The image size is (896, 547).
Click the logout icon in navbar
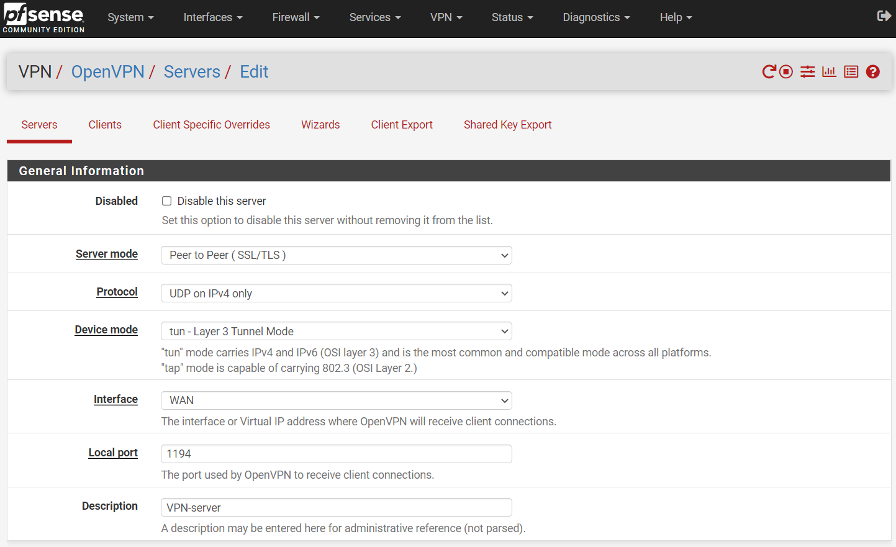[884, 16]
